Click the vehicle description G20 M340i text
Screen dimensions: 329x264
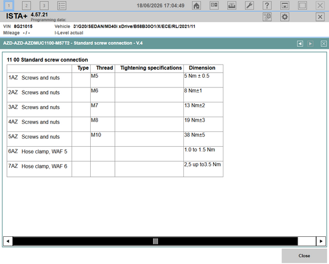pos(134,27)
